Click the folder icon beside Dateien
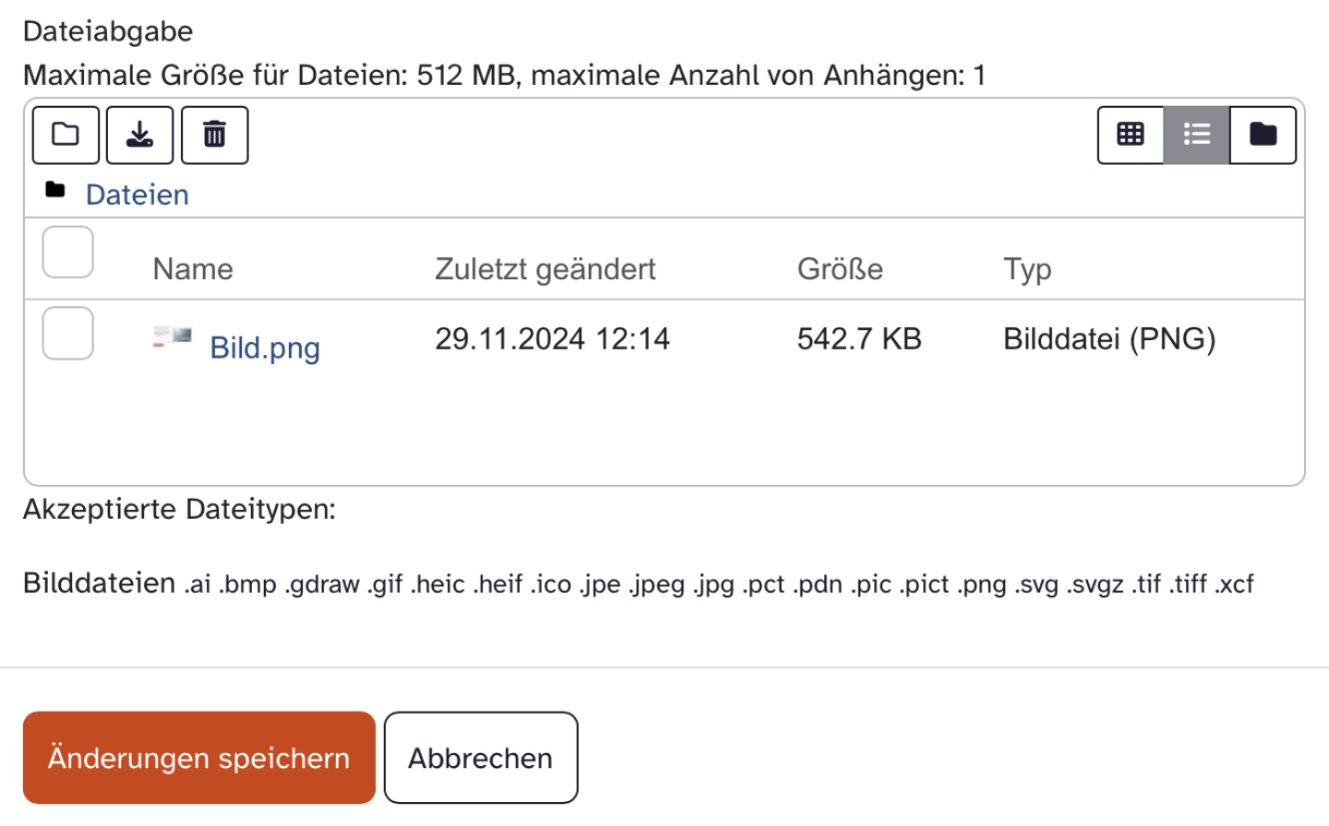 click(x=55, y=190)
